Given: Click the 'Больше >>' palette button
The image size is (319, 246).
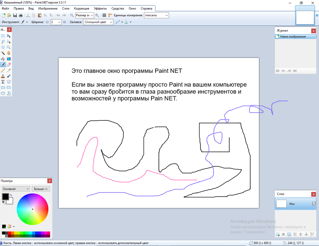Looking at the screenshot, I should click(x=41, y=189).
